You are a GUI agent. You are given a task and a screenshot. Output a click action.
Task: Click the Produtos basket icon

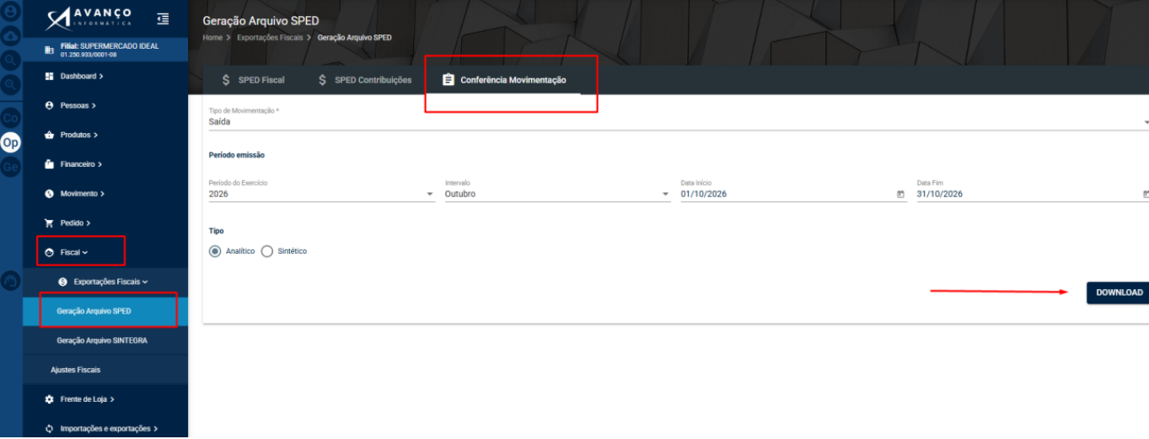pyautogui.click(x=49, y=135)
